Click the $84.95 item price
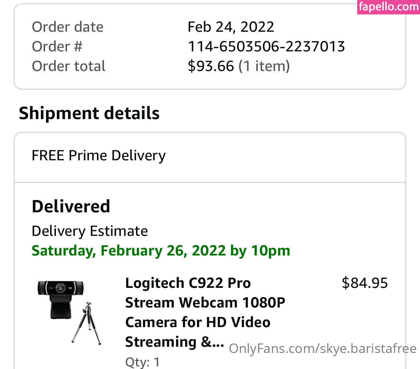Viewport: 420px width, 369px height. click(364, 283)
